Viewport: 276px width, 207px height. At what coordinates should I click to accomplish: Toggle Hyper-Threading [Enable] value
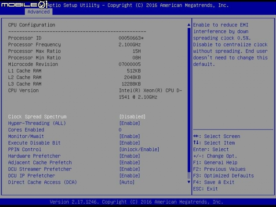click(x=130, y=123)
